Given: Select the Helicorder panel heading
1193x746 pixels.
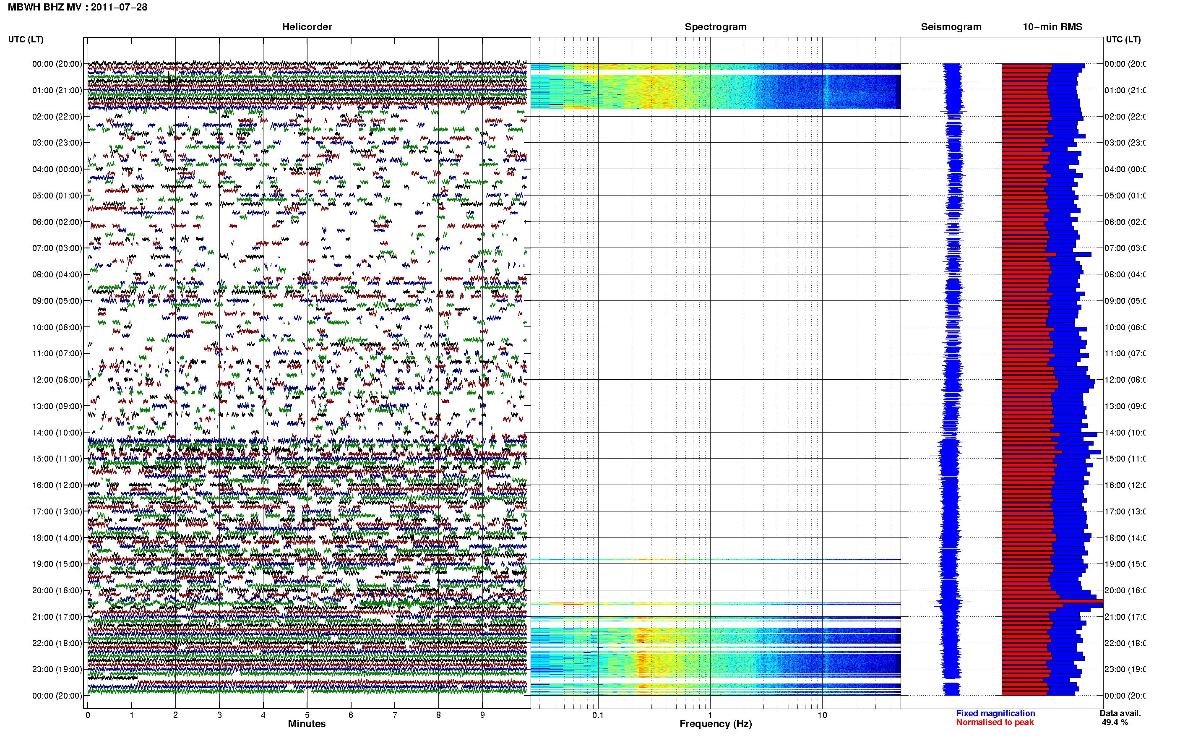Looking at the screenshot, I should [x=307, y=27].
